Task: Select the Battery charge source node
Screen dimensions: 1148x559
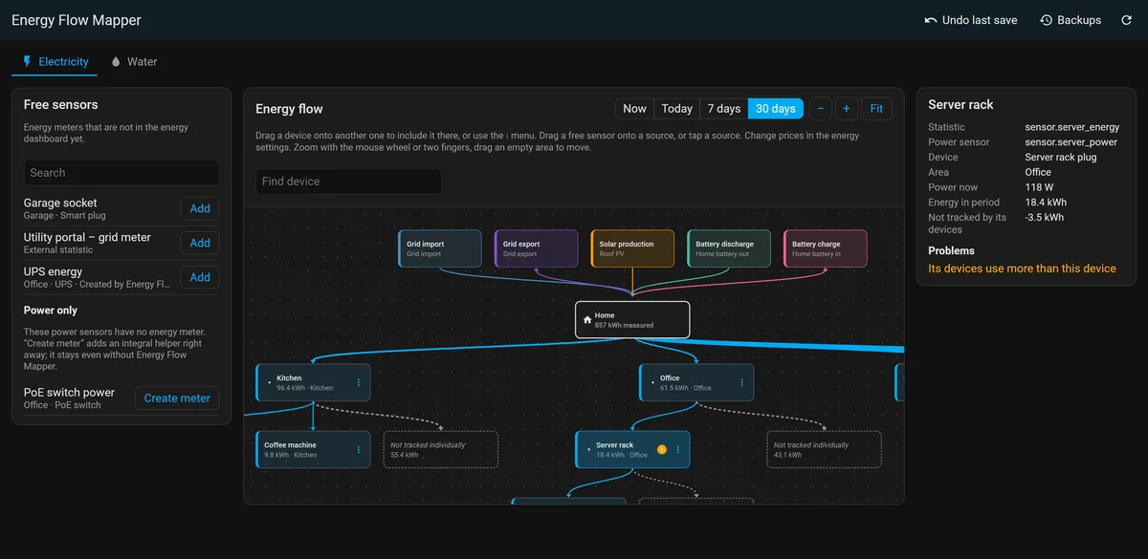Action: coord(826,248)
